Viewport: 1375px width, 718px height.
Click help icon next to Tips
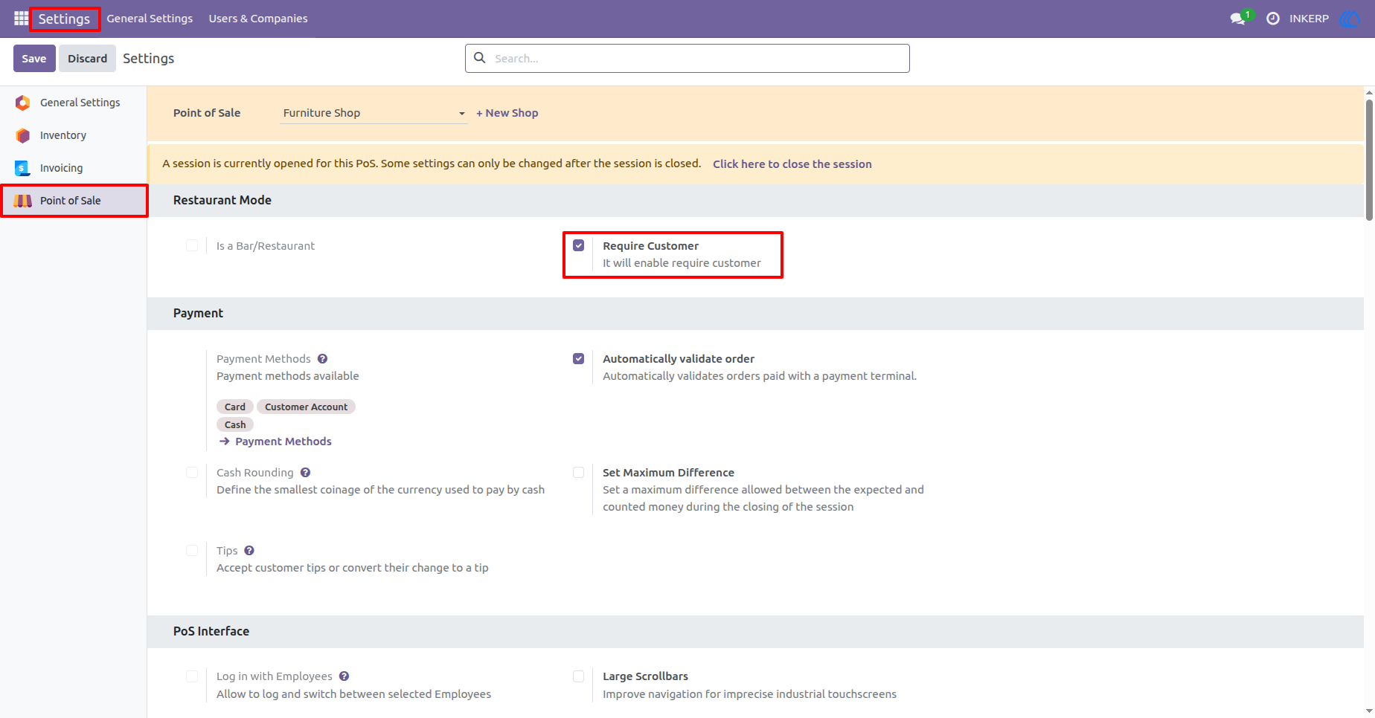click(x=249, y=551)
